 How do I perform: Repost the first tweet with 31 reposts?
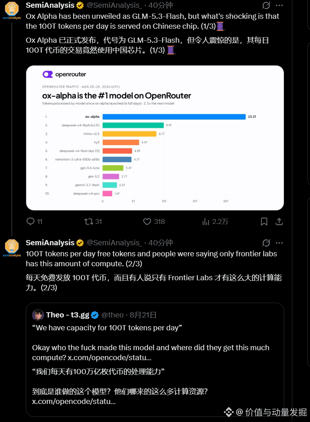(89, 222)
